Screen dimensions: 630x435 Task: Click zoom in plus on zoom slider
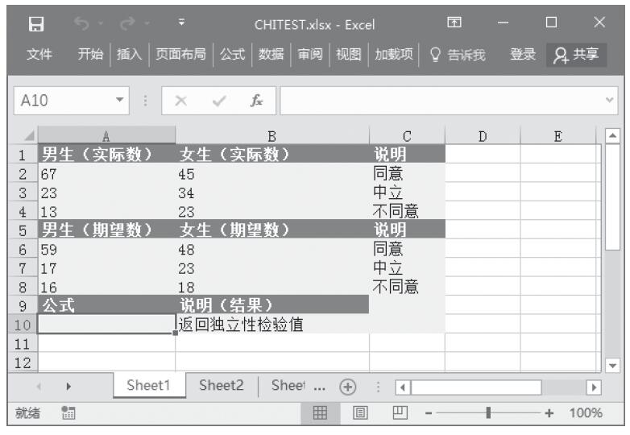(549, 413)
